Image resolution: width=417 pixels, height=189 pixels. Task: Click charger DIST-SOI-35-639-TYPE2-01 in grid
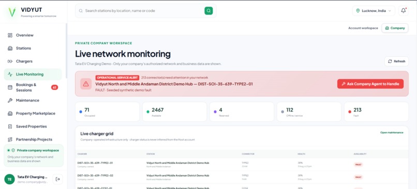pyautogui.click(x=95, y=163)
